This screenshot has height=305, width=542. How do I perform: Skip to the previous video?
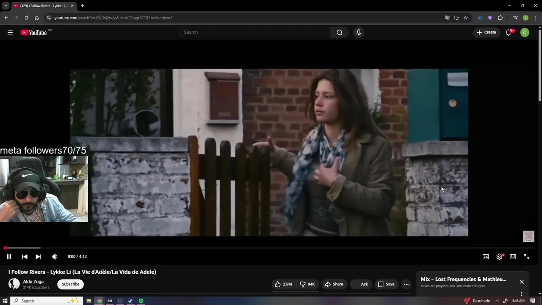pos(25,257)
